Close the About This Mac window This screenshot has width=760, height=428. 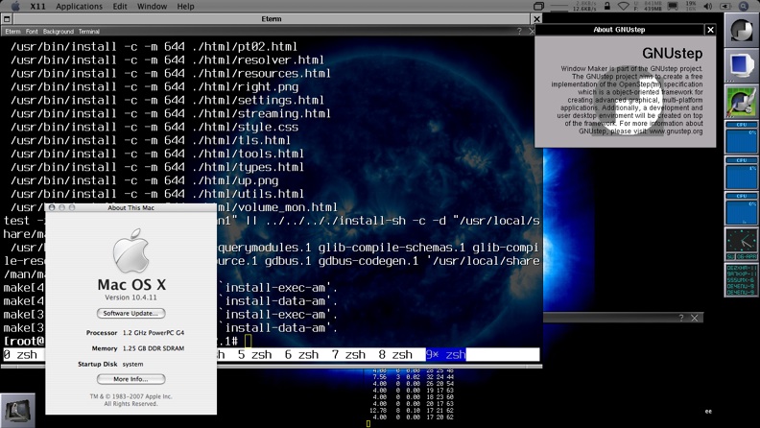click(52, 207)
